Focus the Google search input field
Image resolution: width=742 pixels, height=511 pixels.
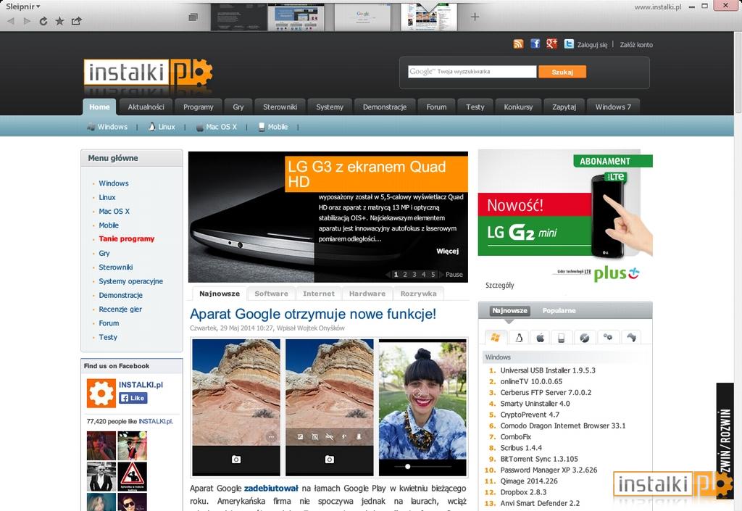(472, 72)
